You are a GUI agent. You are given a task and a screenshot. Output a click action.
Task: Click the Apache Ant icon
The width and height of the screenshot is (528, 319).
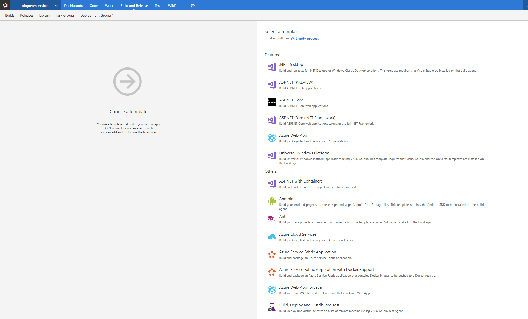pyautogui.click(x=272, y=219)
